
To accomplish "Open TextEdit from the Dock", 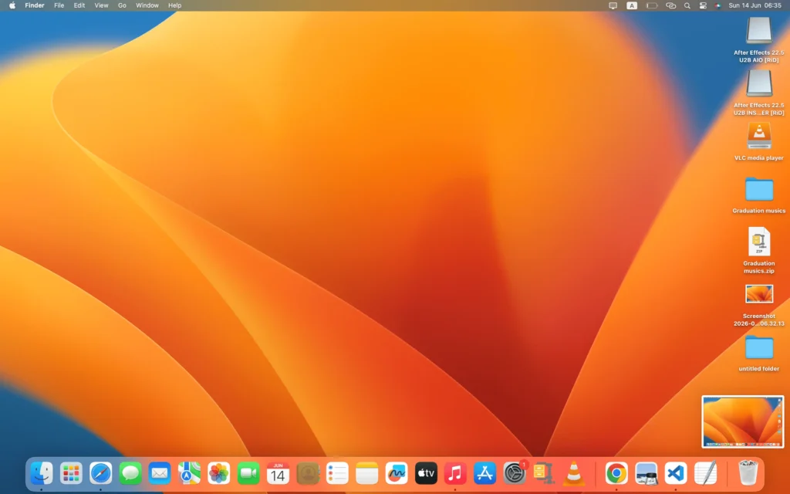I will 705,473.
